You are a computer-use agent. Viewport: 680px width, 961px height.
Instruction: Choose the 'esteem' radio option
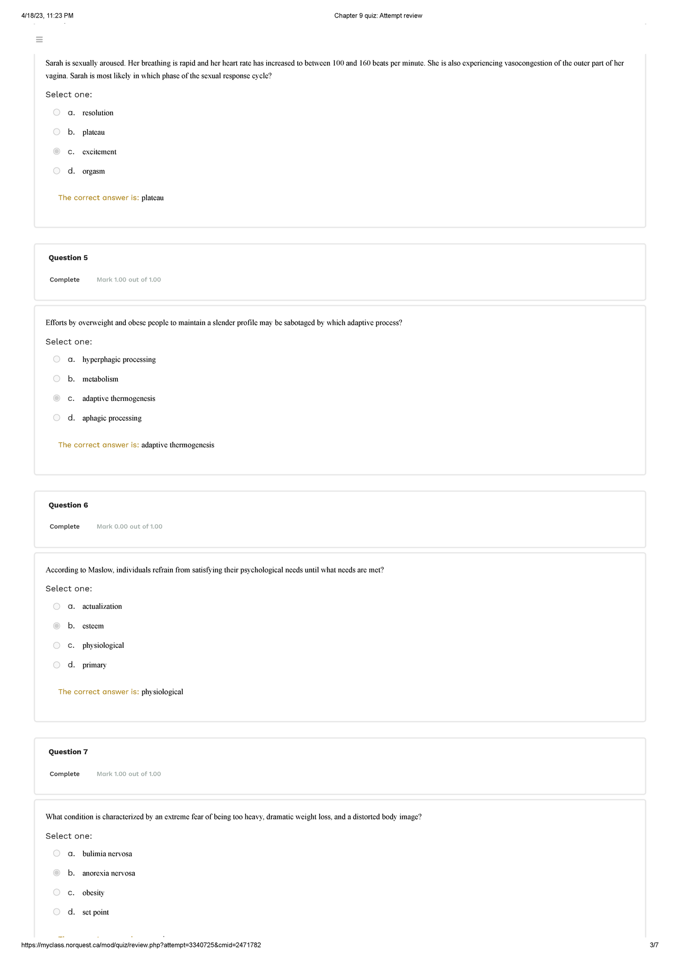point(57,626)
